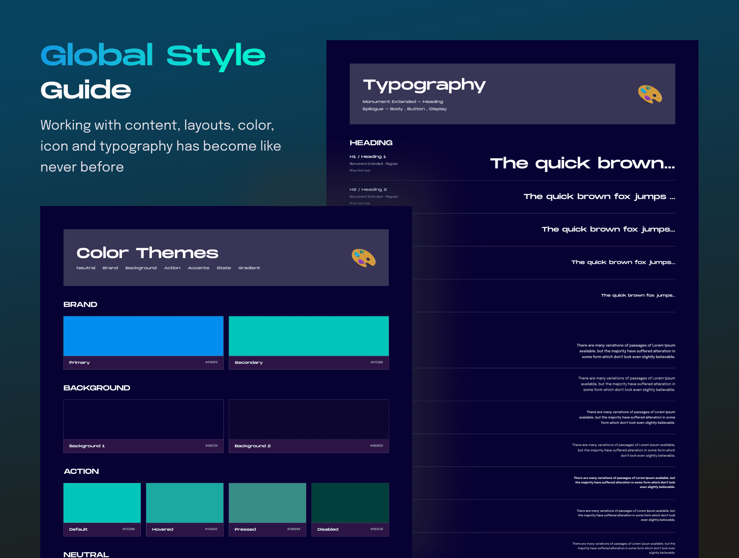
Task: Select the Neutral tab in Color Themes
Action: (x=86, y=268)
